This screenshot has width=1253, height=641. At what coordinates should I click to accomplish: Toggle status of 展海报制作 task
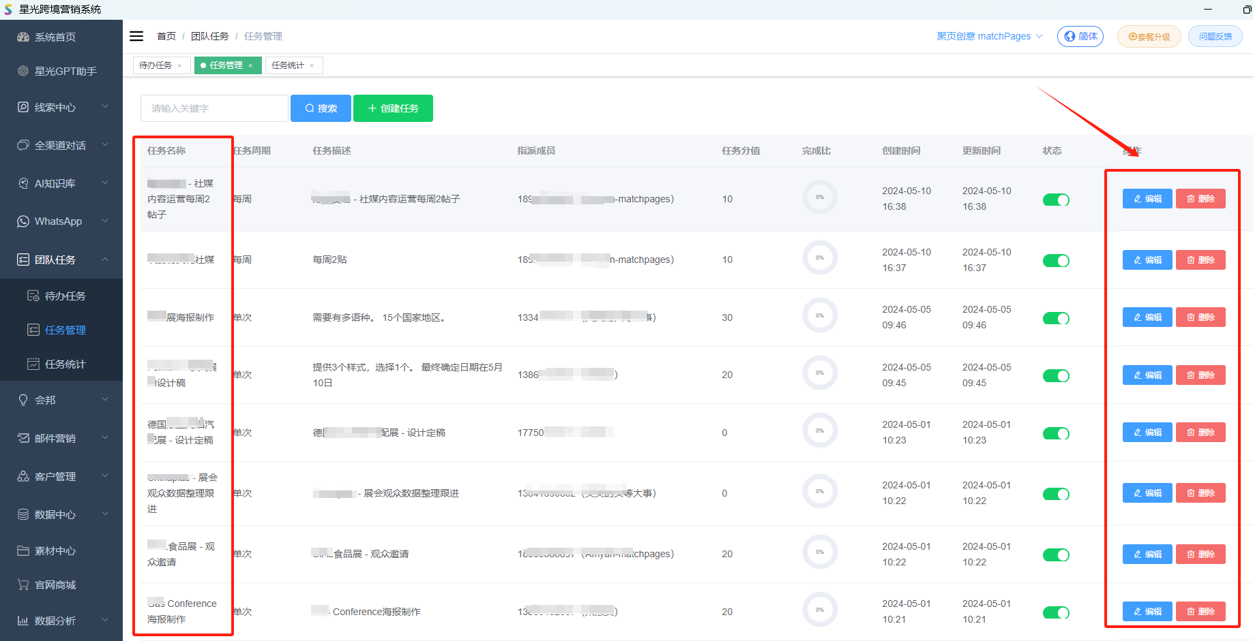click(1056, 318)
